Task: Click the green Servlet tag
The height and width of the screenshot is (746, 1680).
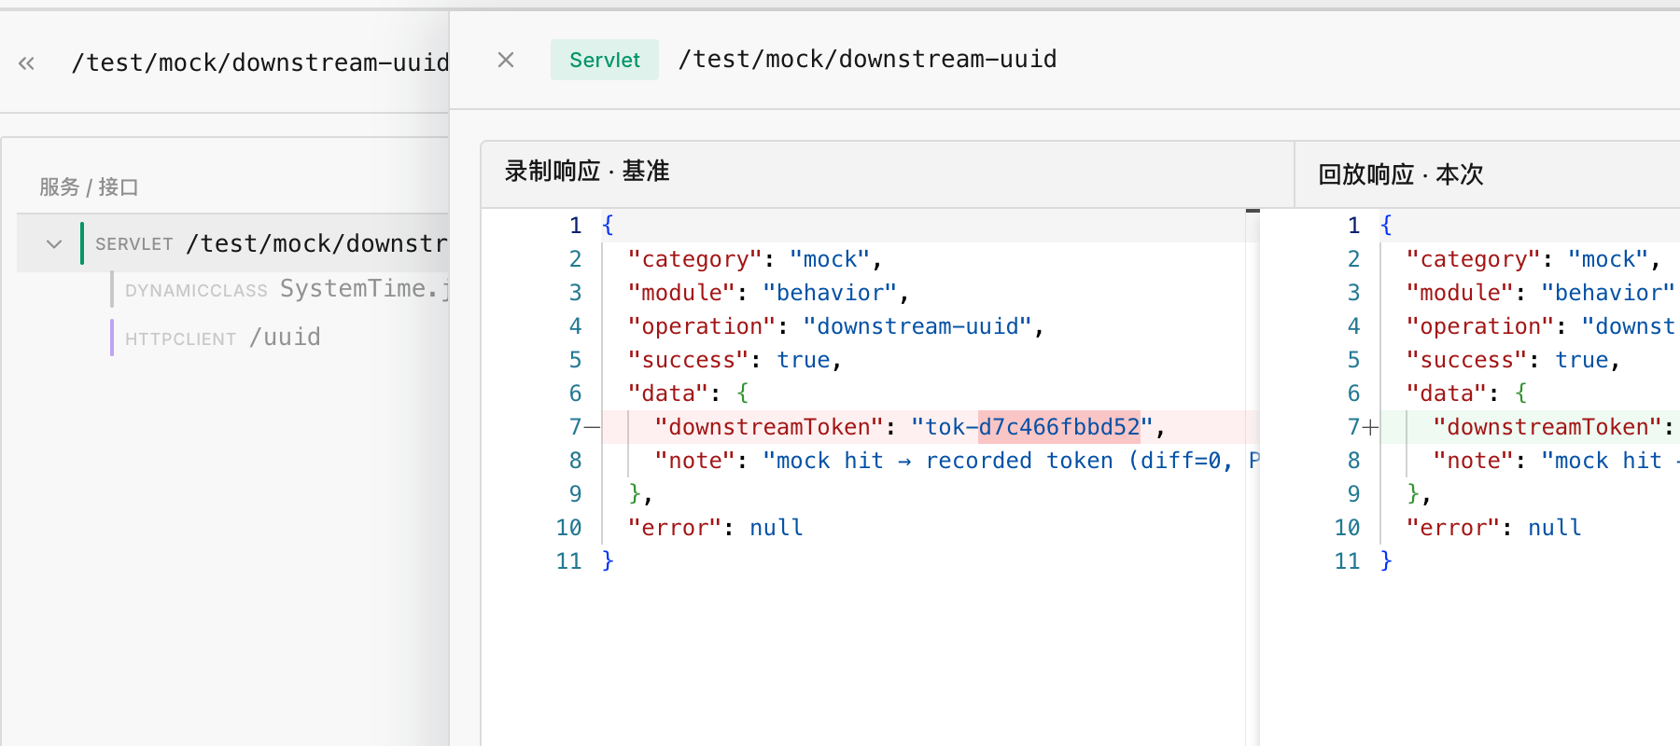Action: pos(605,60)
